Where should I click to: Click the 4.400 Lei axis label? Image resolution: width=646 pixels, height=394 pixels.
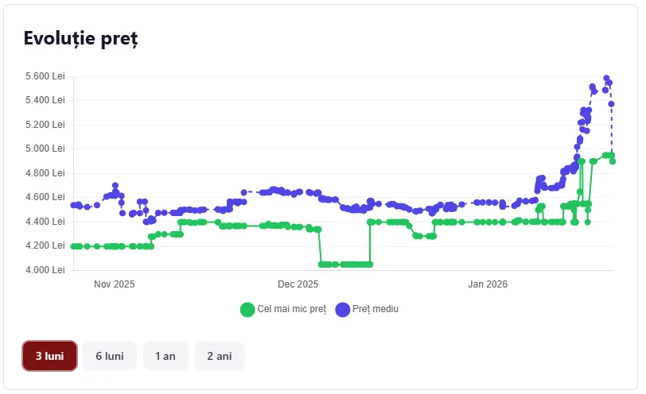45,222
